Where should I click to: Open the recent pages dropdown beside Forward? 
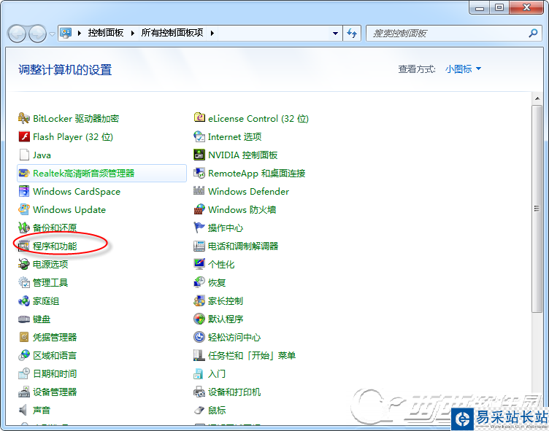(x=52, y=34)
